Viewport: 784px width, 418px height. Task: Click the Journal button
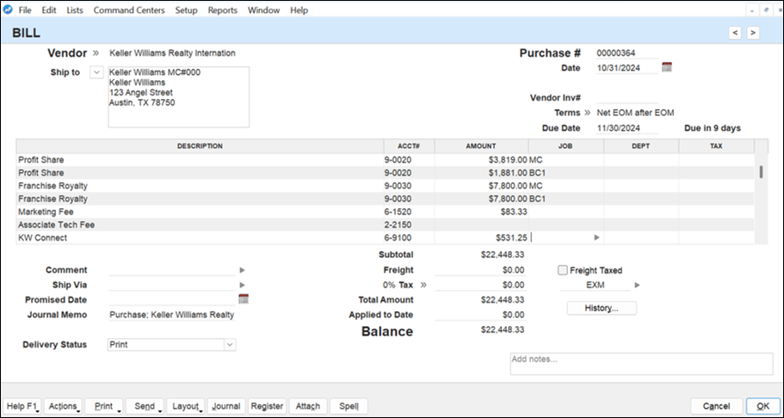(226, 407)
